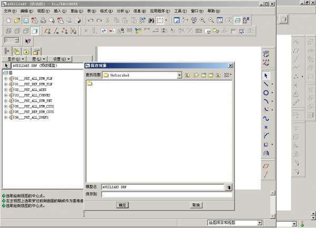Screen dimensions: 316x228
Task: Click the Undo arrow icon
Action: point(91,20)
